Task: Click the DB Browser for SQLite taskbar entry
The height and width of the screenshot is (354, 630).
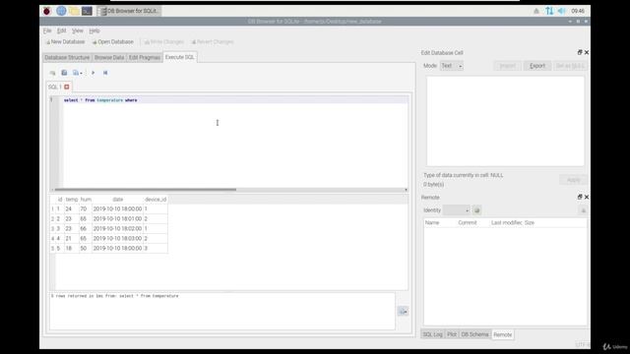Action: 129,11
